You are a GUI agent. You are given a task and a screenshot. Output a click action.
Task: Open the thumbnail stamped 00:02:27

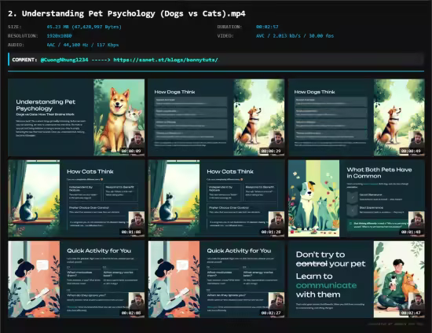(x=216, y=280)
